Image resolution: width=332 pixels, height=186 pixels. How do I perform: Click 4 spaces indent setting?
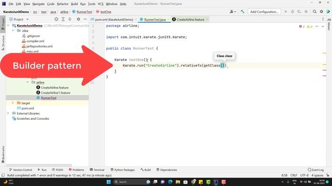pos(317,175)
